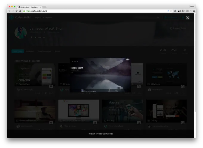203x148 pixels.
Task: Click the Most Viewed Projects heading
Action: pyautogui.click(x=27, y=61)
